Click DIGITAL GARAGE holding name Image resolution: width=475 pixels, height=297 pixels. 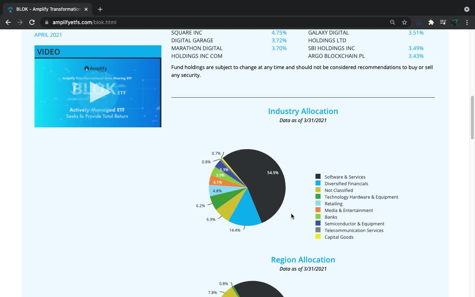192,40
